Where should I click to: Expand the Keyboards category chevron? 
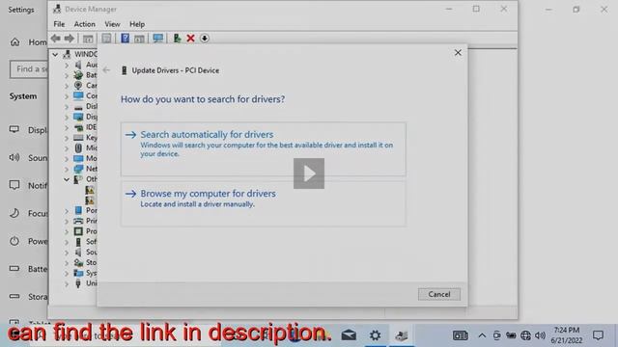[x=67, y=138]
